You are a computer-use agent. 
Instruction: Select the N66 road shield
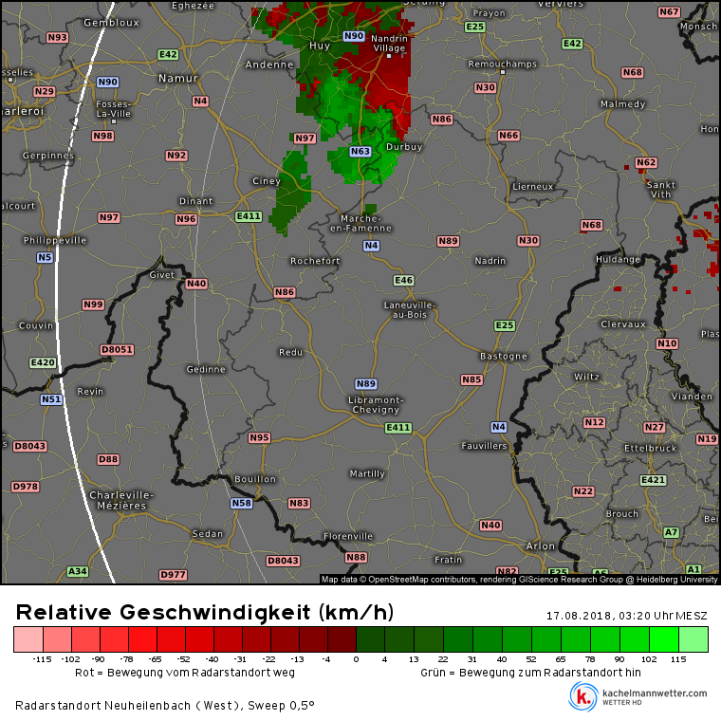click(x=508, y=135)
